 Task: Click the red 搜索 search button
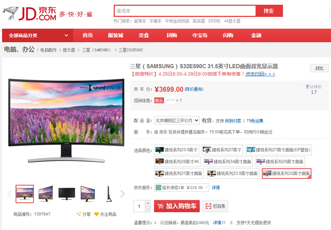point(269,11)
